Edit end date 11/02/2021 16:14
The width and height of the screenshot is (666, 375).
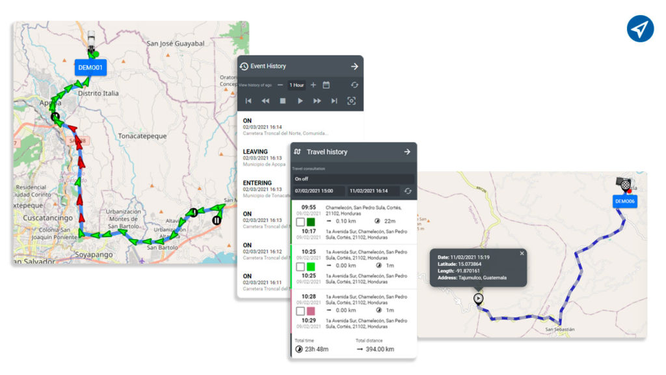click(373, 191)
